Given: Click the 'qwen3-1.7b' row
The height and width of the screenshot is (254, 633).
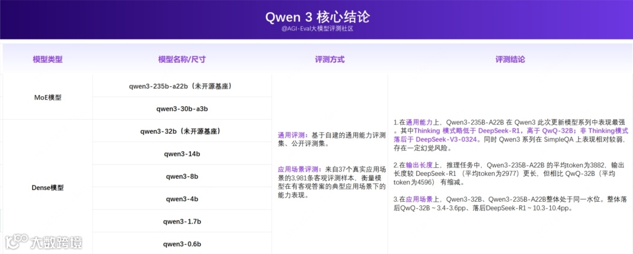Looking at the screenshot, I should tap(182, 221).
